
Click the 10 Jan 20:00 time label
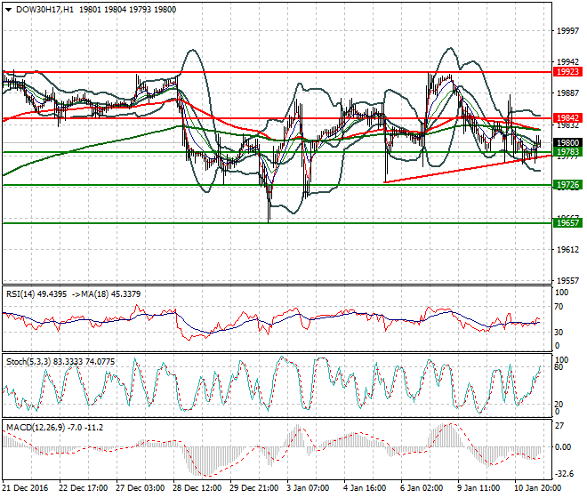537,488
